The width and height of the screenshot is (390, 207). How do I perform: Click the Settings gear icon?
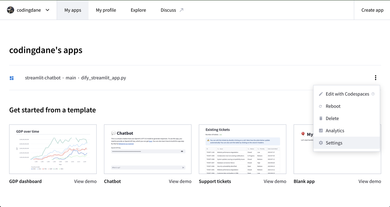321,143
